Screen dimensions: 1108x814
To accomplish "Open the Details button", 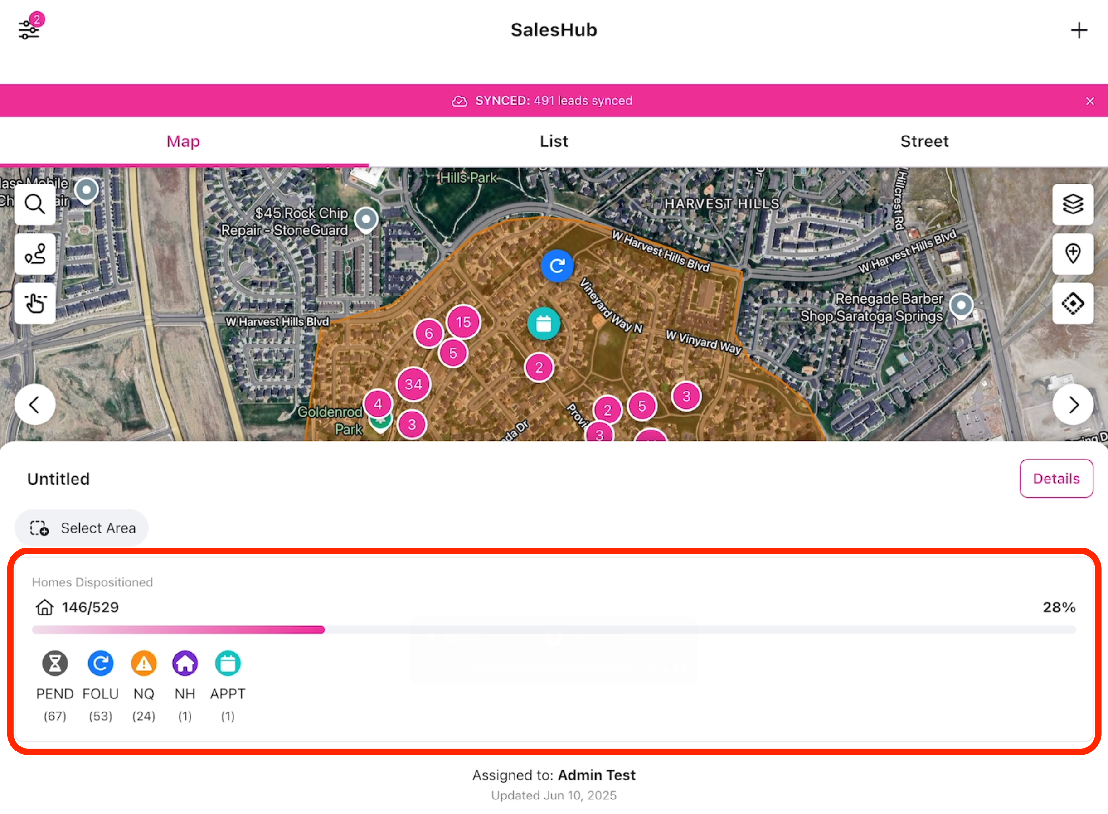I will pos(1056,478).
